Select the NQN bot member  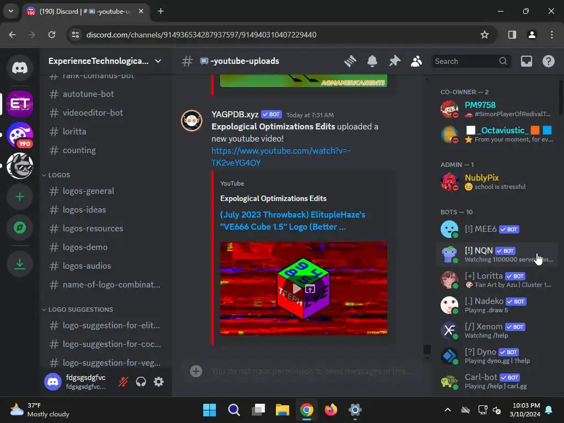point(496,254)
